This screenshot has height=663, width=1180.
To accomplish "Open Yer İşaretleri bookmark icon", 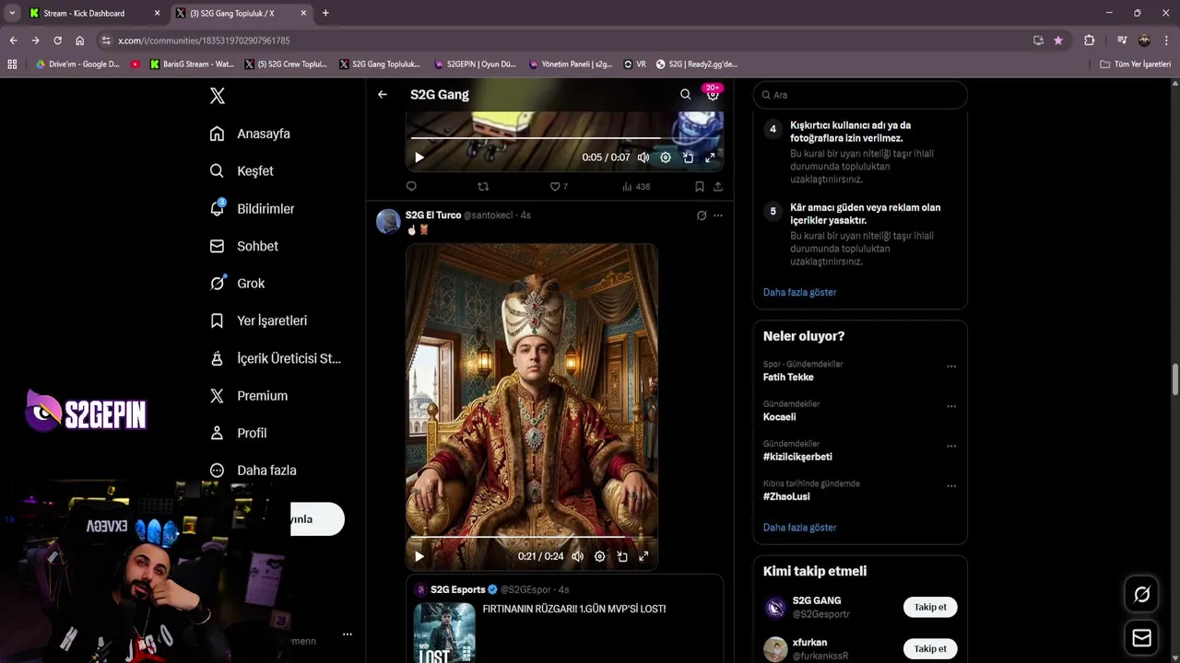I will pos(217,320).
